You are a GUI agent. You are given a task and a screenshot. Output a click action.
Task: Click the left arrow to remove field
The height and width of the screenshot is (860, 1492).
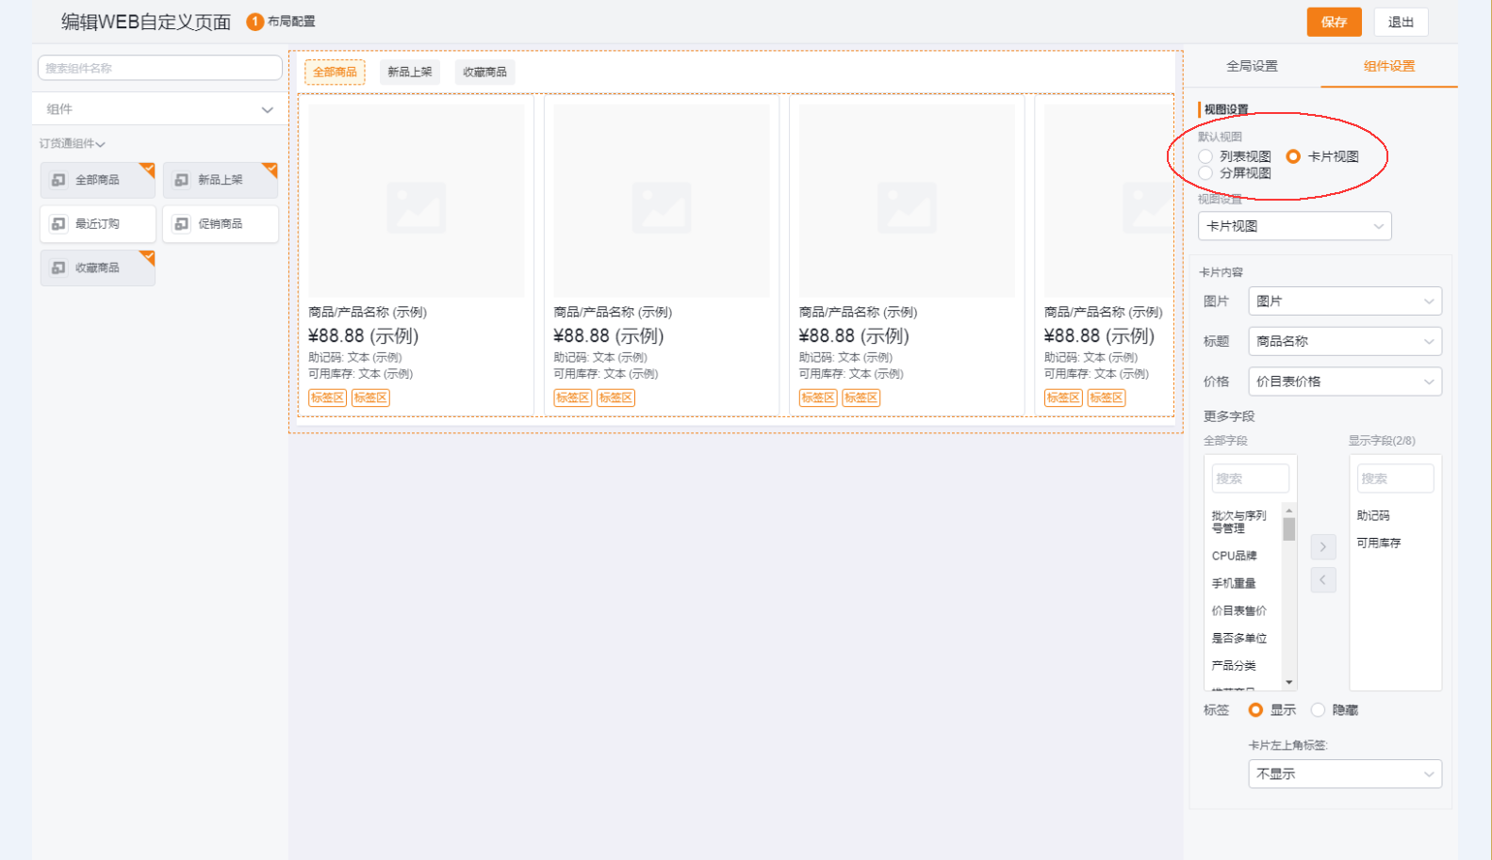[x=1322, y=580]
